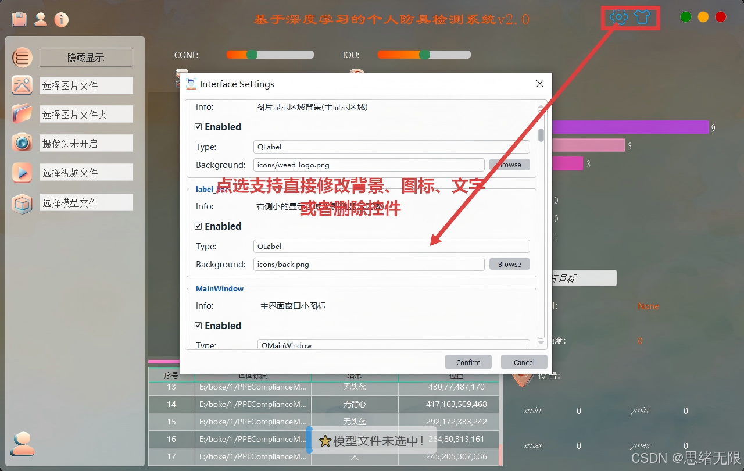
Task: Click 选择图片文件夹 button
Action: click(86, 115)
